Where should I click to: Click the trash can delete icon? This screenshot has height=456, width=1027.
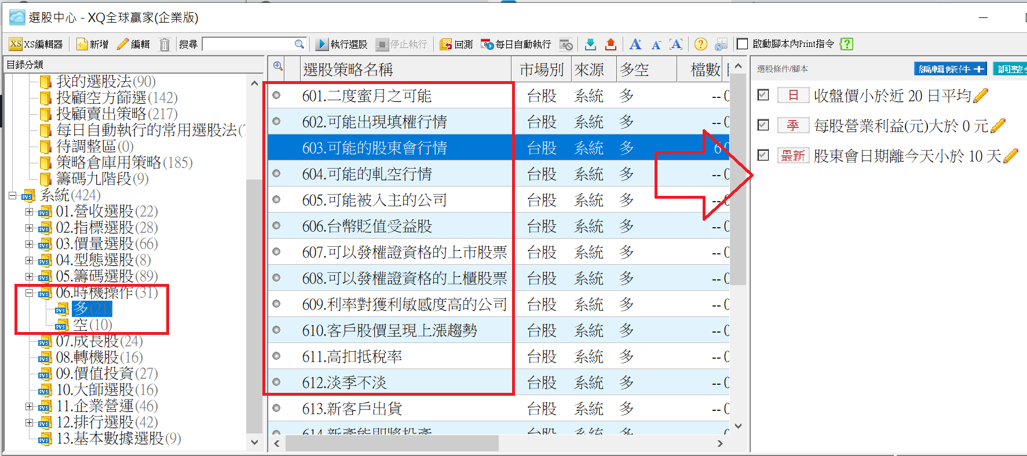click(x=165, y=45)
